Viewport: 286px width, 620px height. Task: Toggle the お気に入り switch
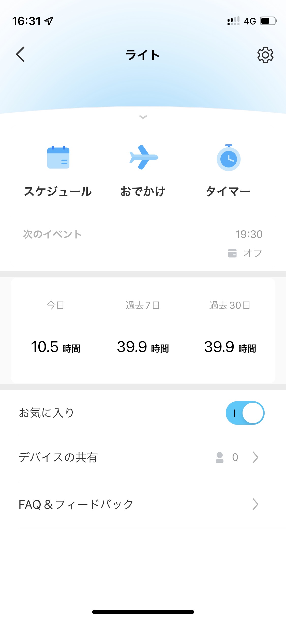click(245, 413)
